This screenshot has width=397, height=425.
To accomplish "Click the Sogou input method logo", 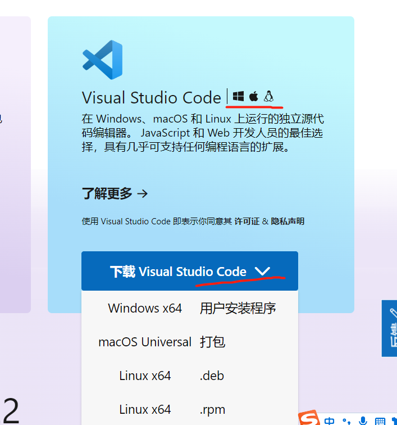I will [309, 418].
